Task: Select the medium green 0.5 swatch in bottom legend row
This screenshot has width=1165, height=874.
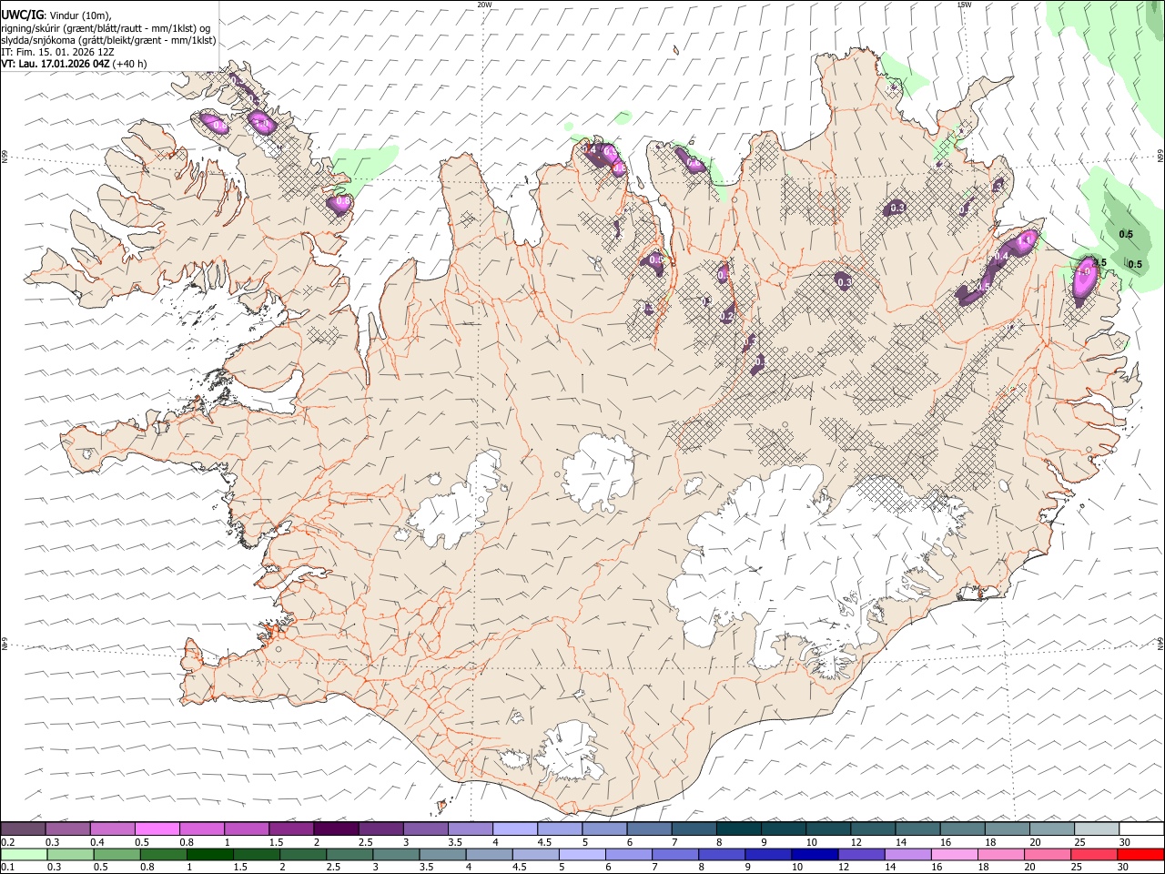Action: [116, 855]
